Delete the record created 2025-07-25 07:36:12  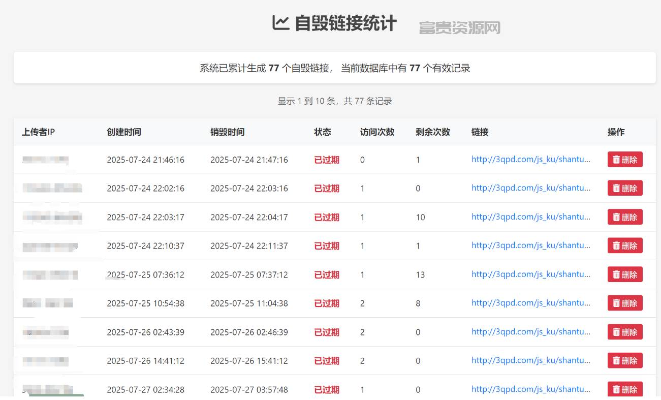point(625,274)
